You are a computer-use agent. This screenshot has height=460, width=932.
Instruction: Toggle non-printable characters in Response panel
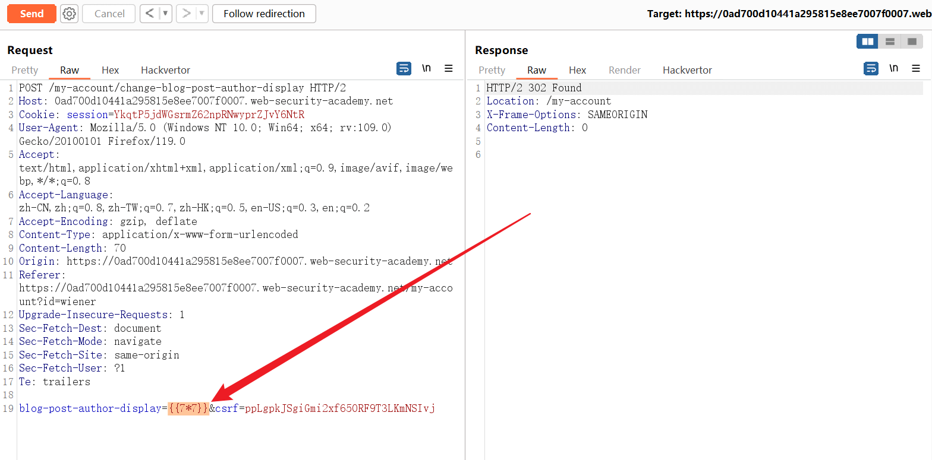click(x=893, y=68)
